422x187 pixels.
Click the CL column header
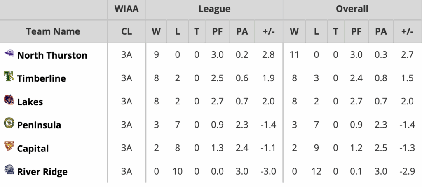click(127, 31)
